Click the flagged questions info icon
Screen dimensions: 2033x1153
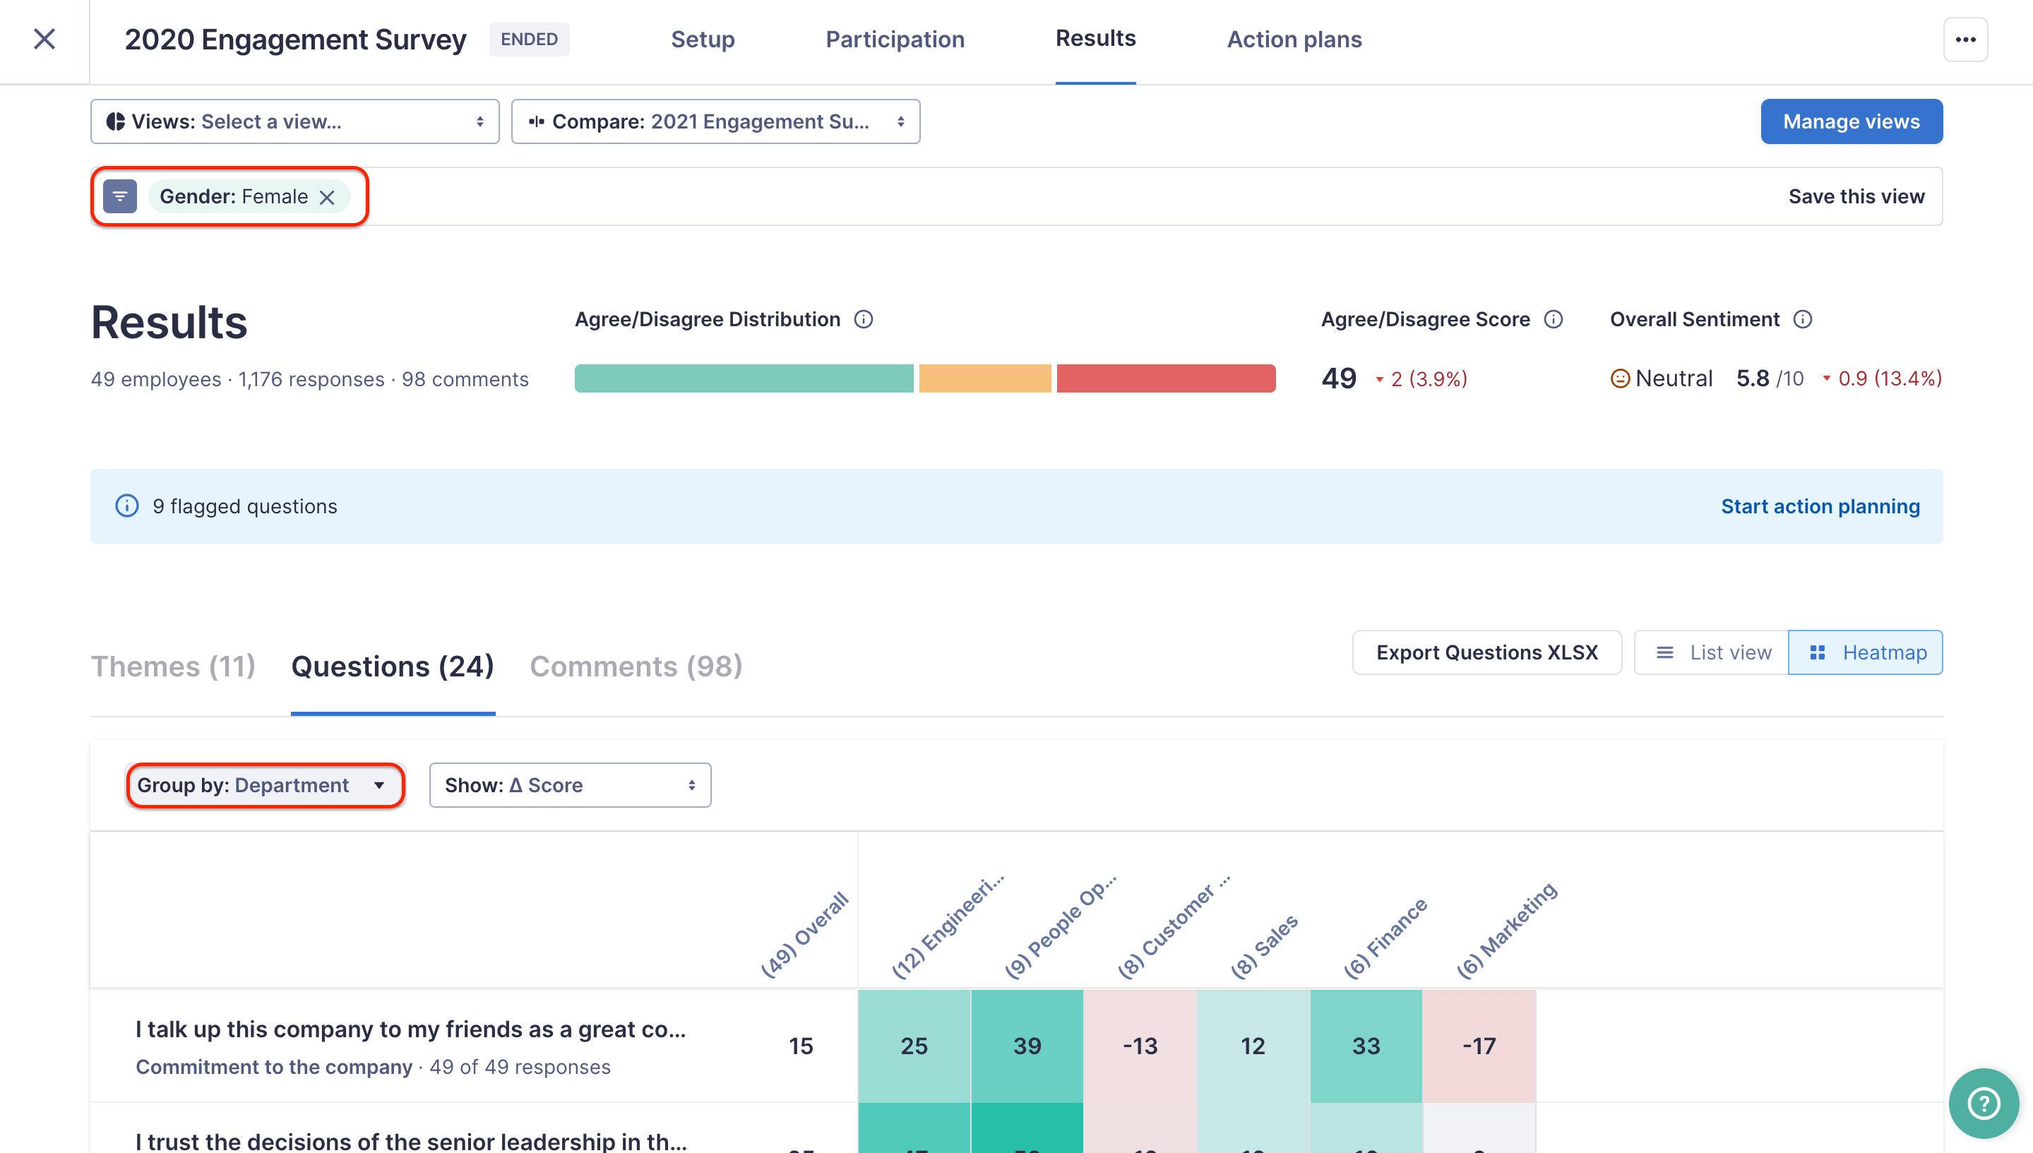[x=126, y=506]
